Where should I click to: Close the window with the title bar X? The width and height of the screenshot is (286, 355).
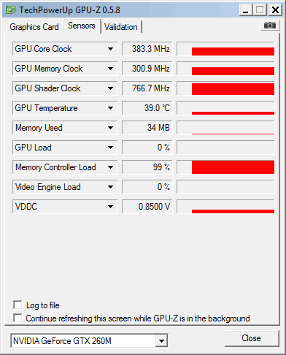click(275, 10)
